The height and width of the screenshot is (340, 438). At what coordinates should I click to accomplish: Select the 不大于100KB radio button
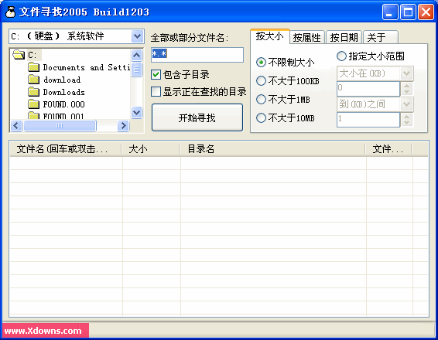(261, 81)
